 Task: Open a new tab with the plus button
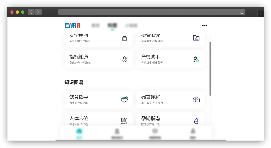[x=261, y=14]
